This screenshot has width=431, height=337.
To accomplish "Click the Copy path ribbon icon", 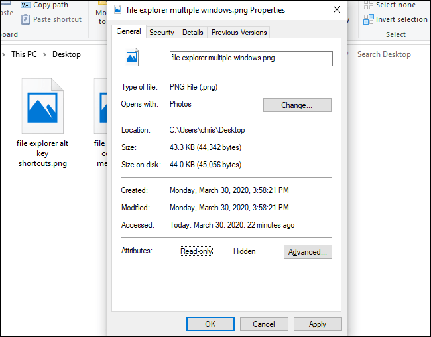I will pyautogui.click(x=25, y=5).
